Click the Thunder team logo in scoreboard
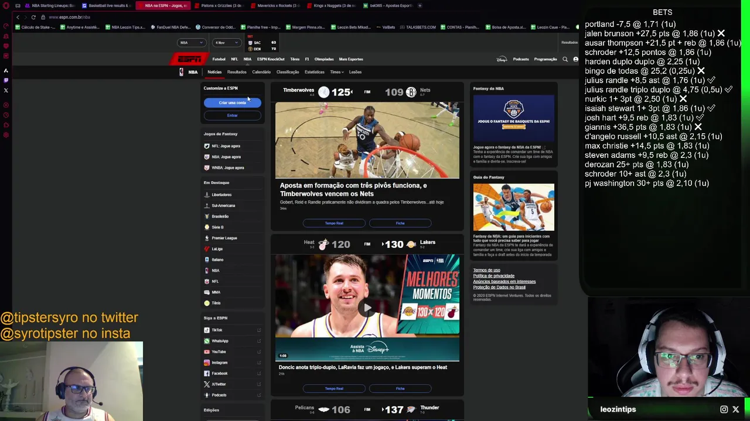The width and height of the screenshot is (750, 421). point(411,410)
